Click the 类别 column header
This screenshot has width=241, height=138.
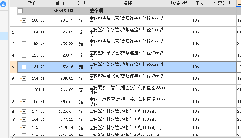(x=82, y=3)
